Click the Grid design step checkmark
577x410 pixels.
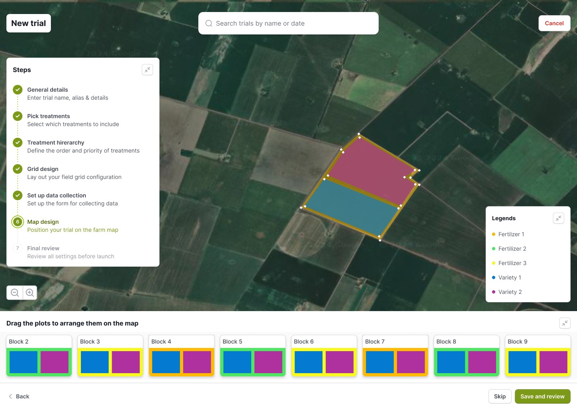point(18,169)
